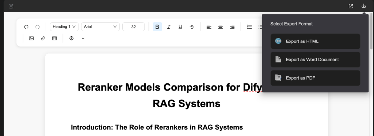Open the Arial font dropdown

click(100, 27)
